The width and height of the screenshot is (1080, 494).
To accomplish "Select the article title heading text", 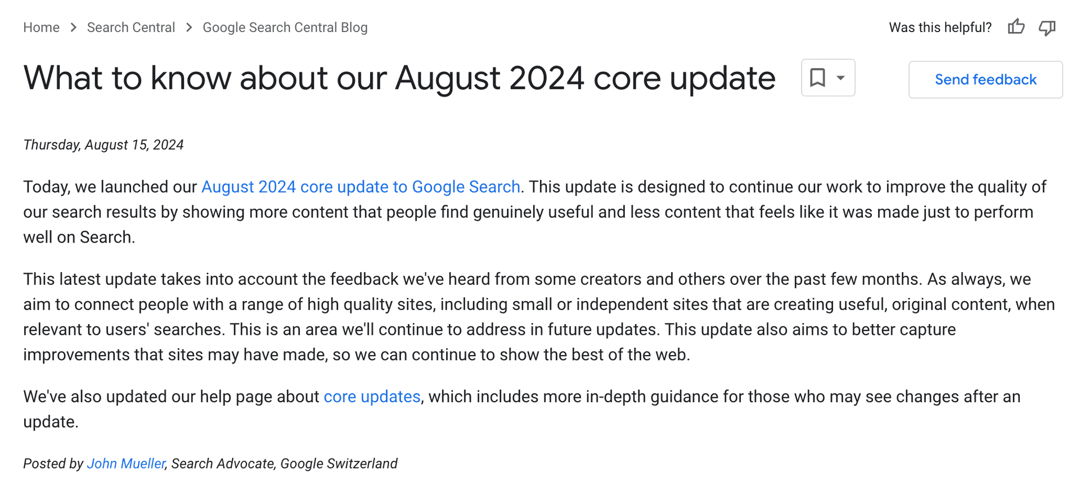I will (x=399, y=78).
